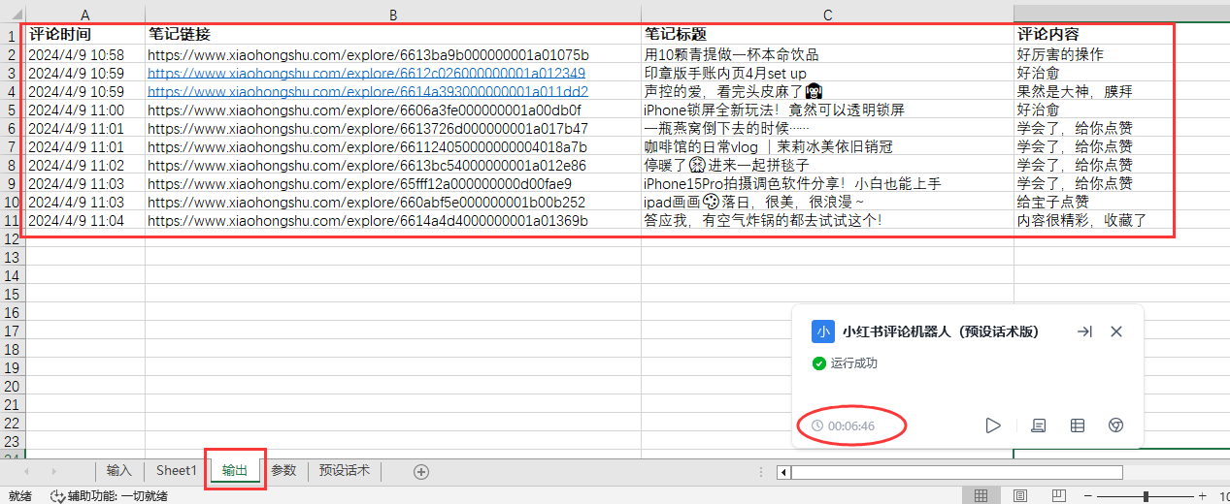The height and width of the screenshot is (504, 1230).
Task: Open the link ending in 6614a393000000001a011dd2
Action: (367, 91)
